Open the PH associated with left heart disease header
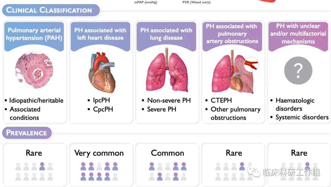The width and height of the screenshot is (331, 187). click(100, 34)
